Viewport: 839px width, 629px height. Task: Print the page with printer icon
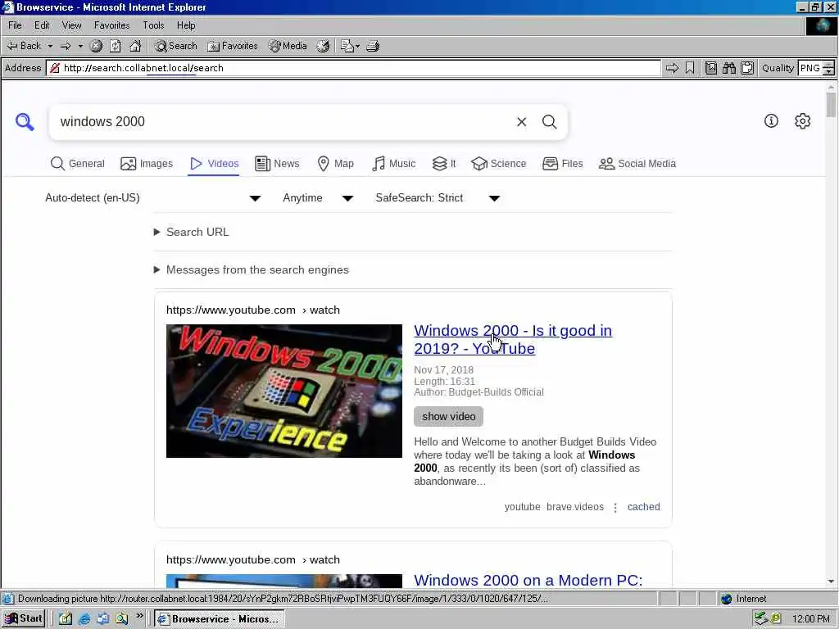[x=373, y=46]
